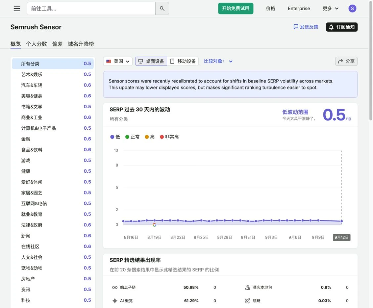Screen dimensions: 373x308
Task: Toggle the 低 legend series
Action: tap(115, 137)
